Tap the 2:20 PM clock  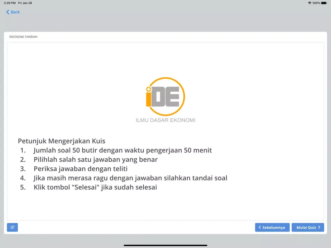pyautogui.click(x=10, y=3)
